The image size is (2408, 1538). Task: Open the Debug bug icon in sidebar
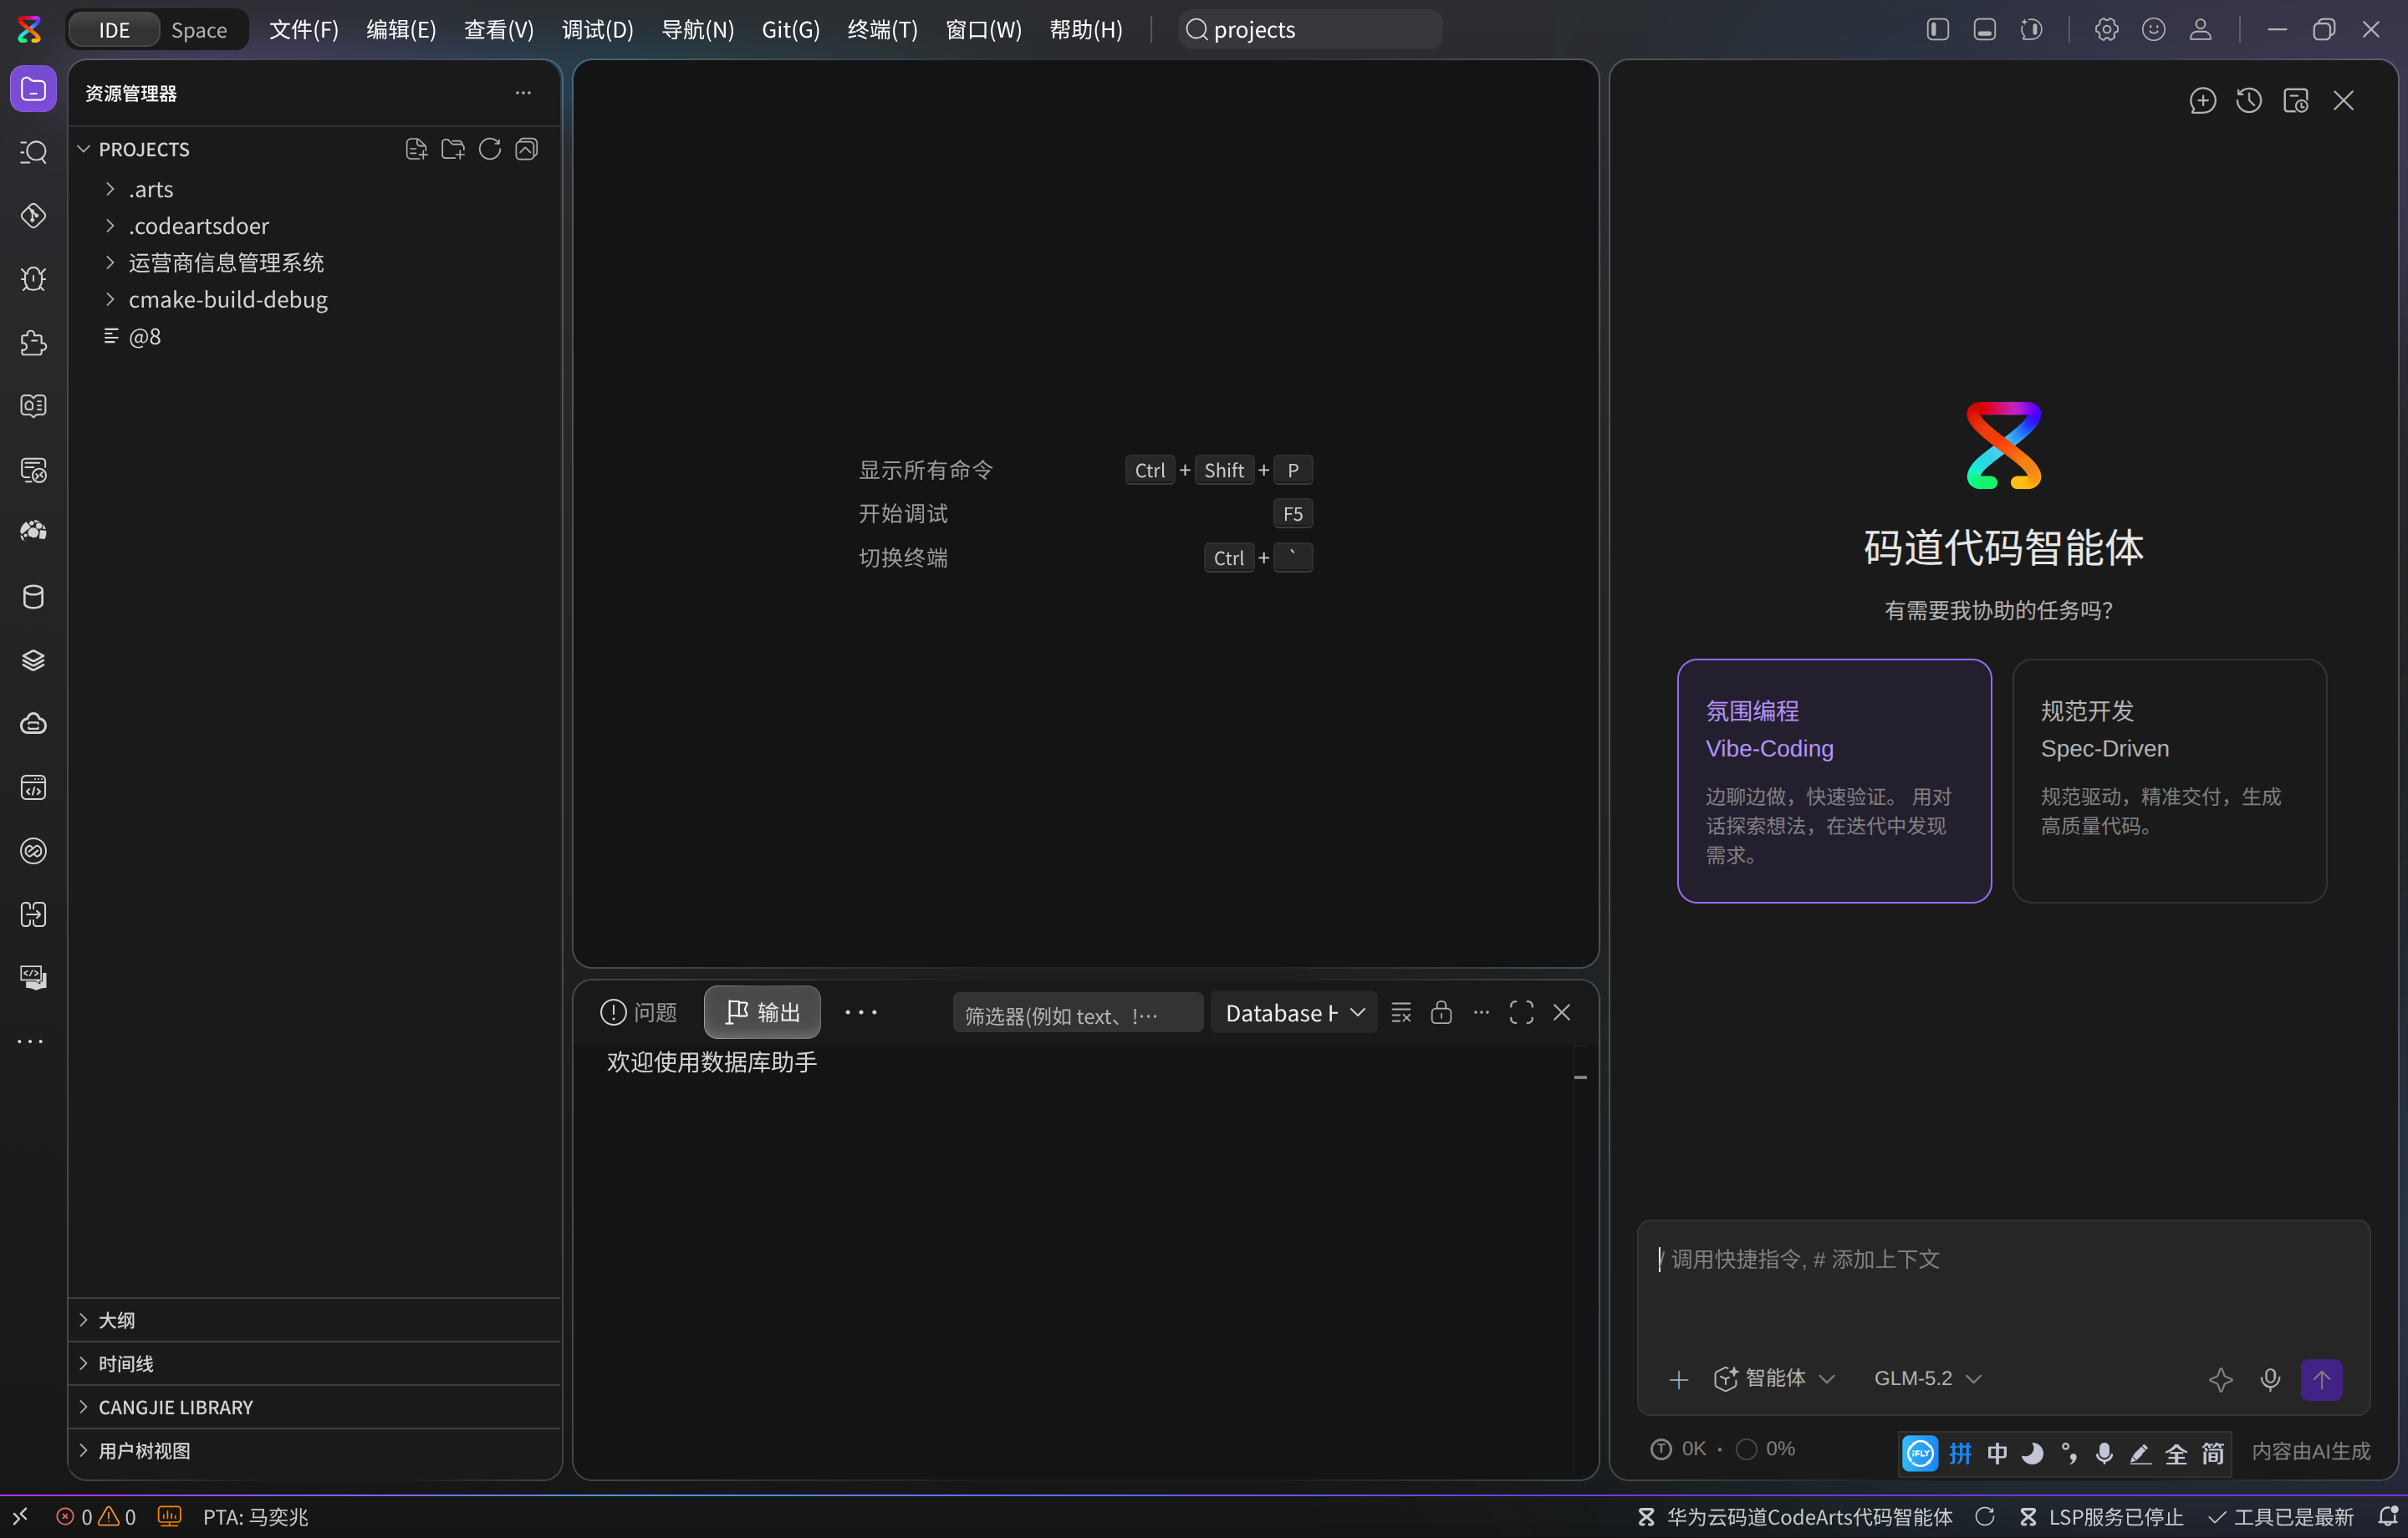[33, 279]
